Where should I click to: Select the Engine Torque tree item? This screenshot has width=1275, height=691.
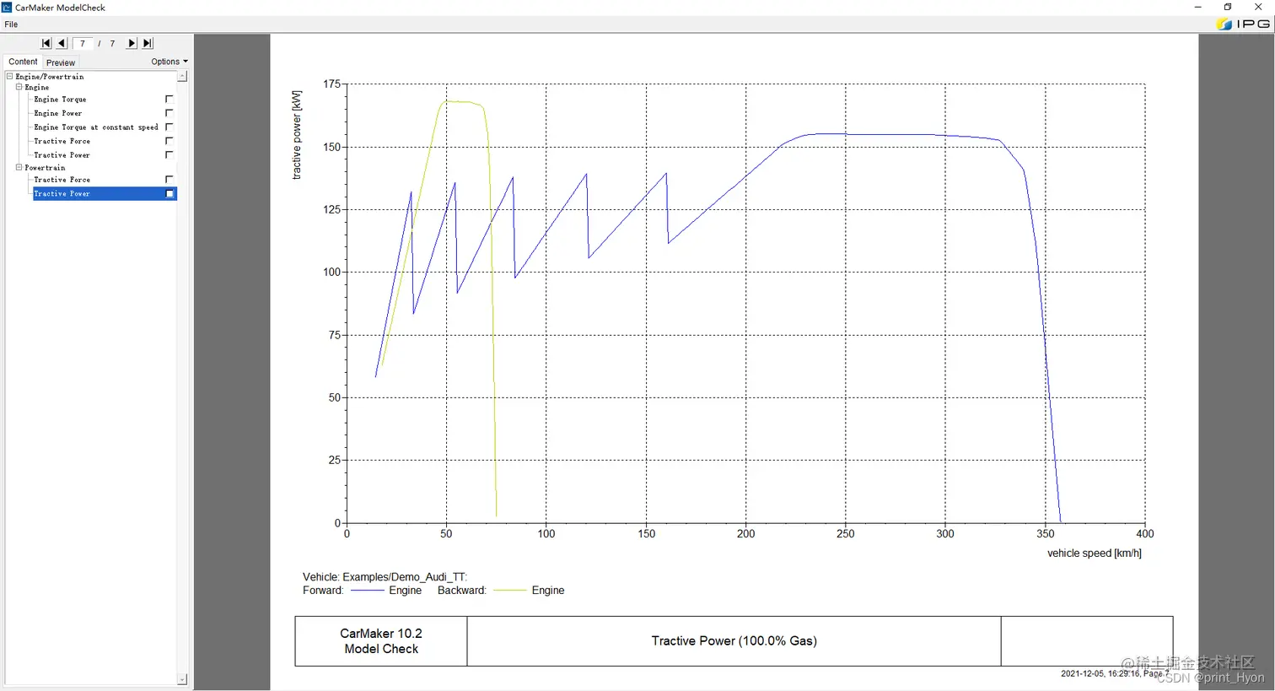[x=60, y=100]
